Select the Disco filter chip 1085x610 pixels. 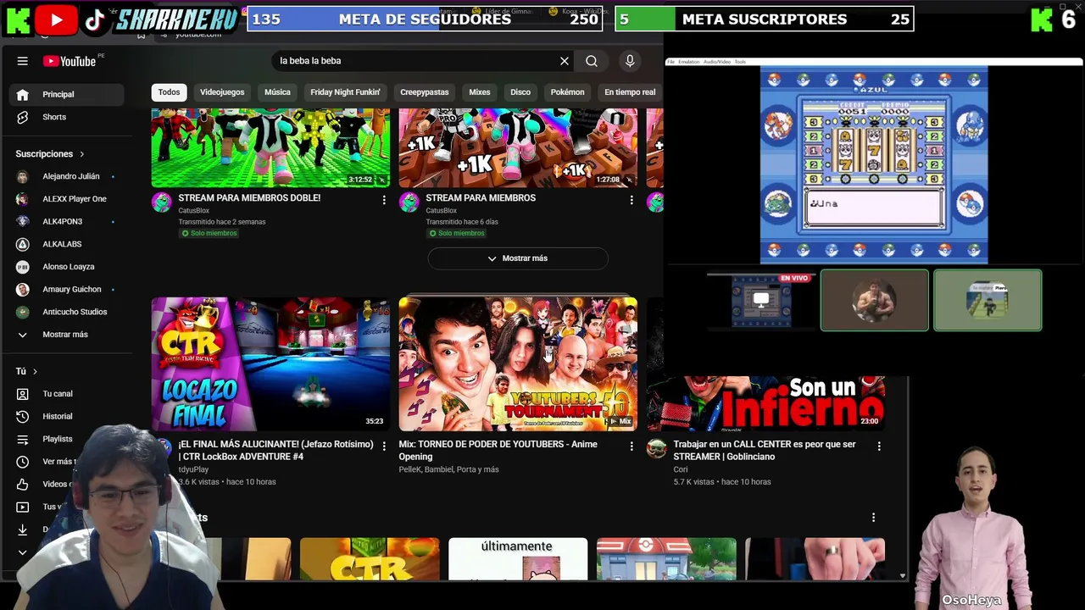point(520,92)
